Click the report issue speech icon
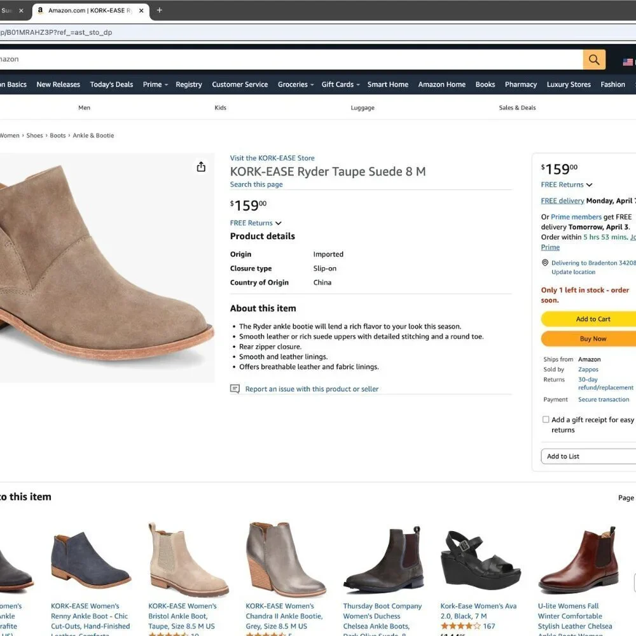The width and height of the screenshot is (636, 636). click(235, 389)
